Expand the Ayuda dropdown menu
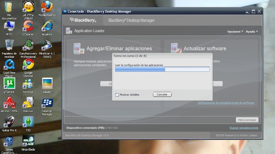This screenshot has width=275, height=154. click(252, 32)
